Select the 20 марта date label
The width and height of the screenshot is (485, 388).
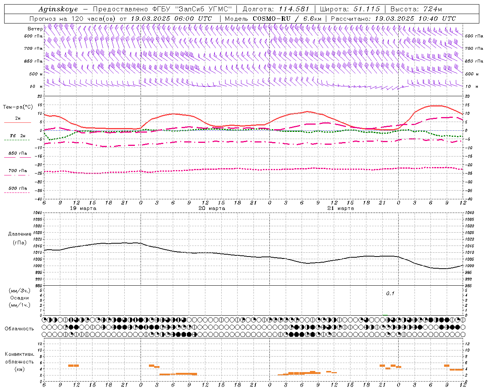[212, 208]
